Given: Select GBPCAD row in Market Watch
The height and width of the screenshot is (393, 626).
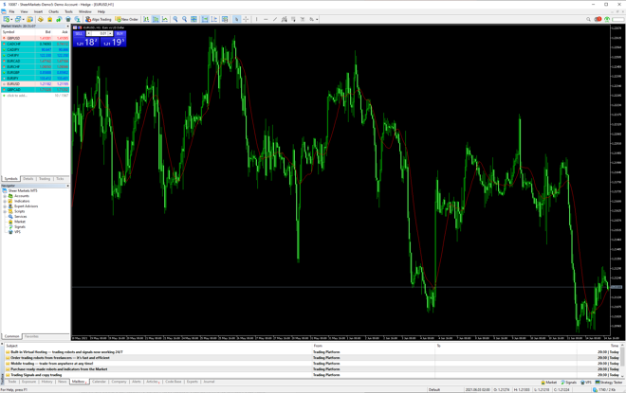Looking at the screenshot, I should [35, 90].
